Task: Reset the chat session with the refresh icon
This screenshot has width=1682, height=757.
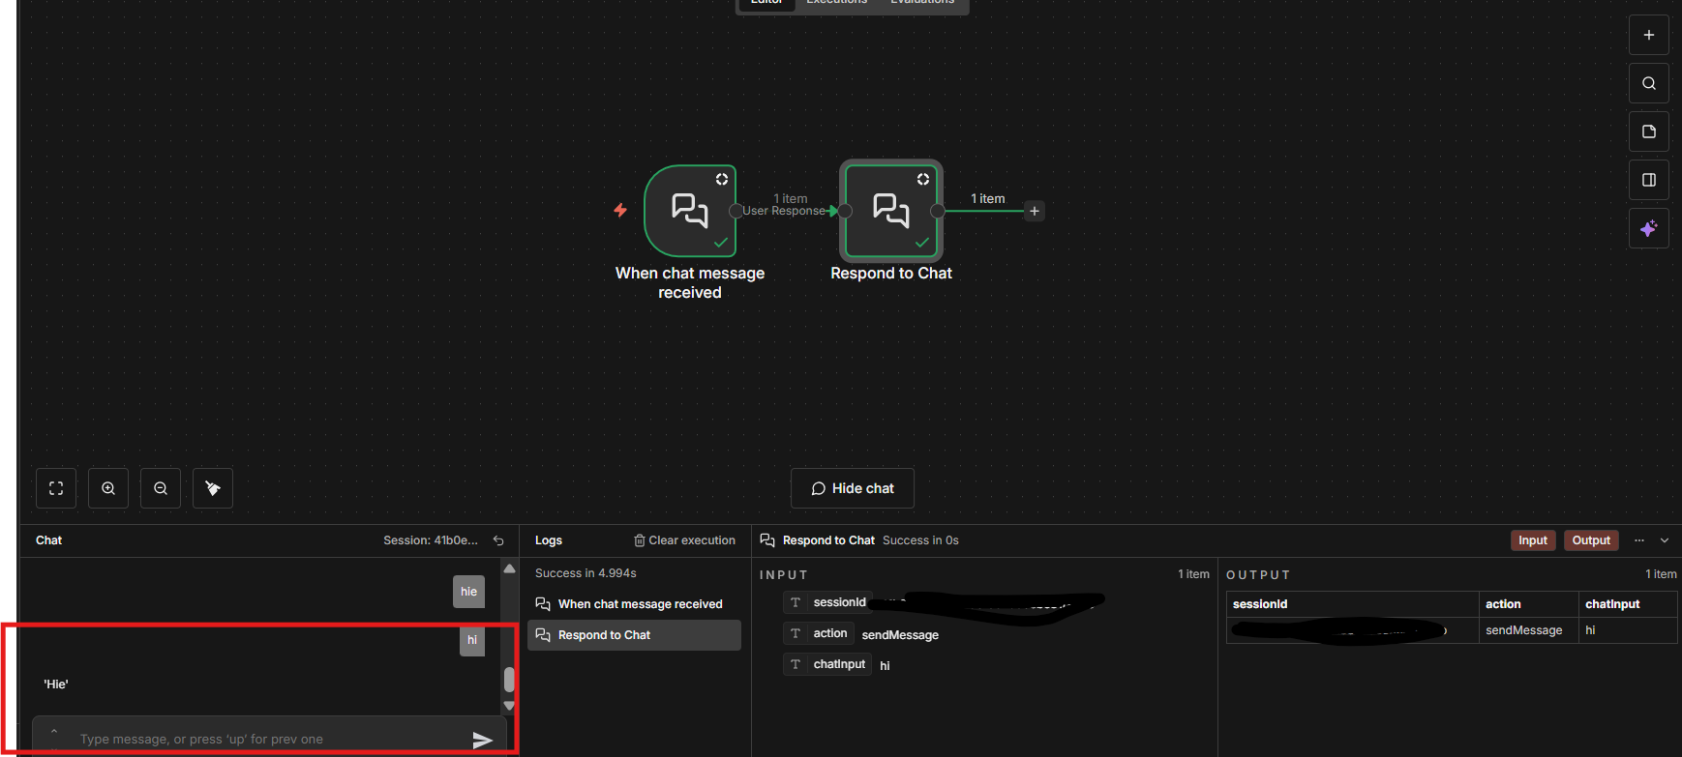Action: (498, 540)
